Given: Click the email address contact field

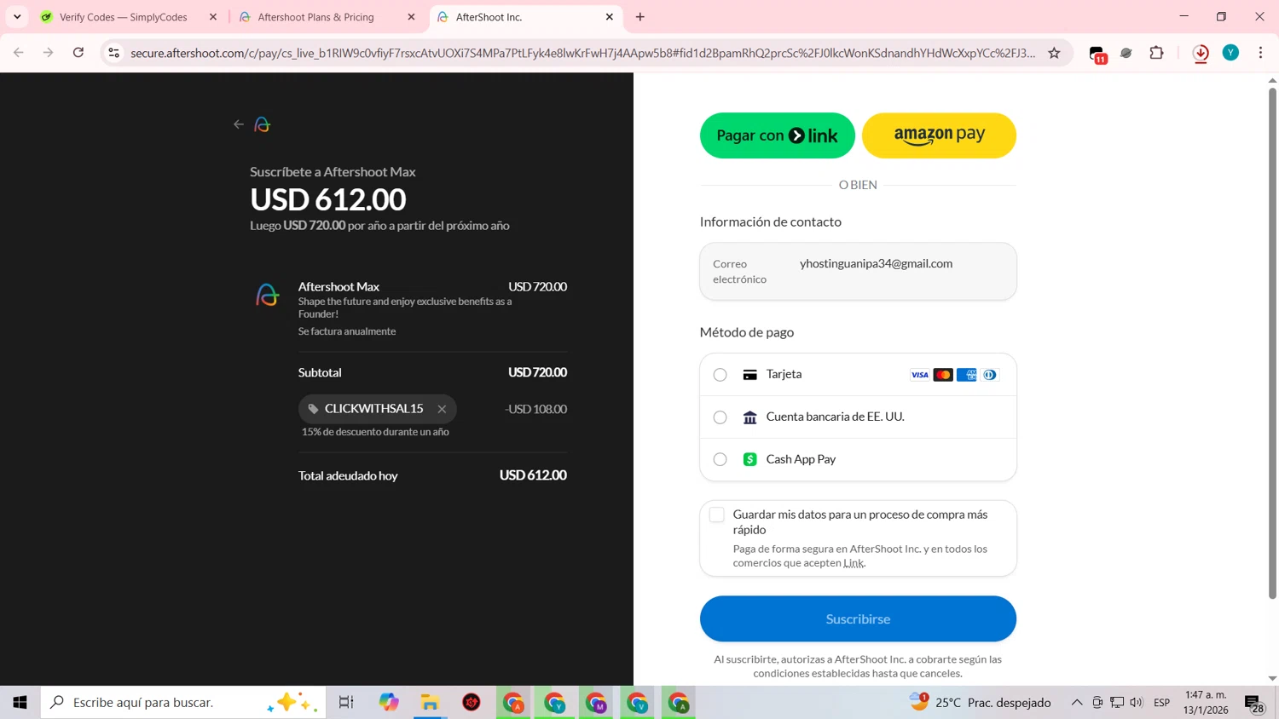Looking at the screenshot, I should click(x=858, y=271).
